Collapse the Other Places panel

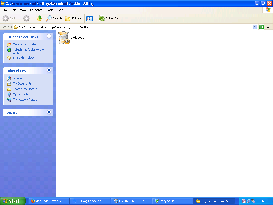[49, 70]
